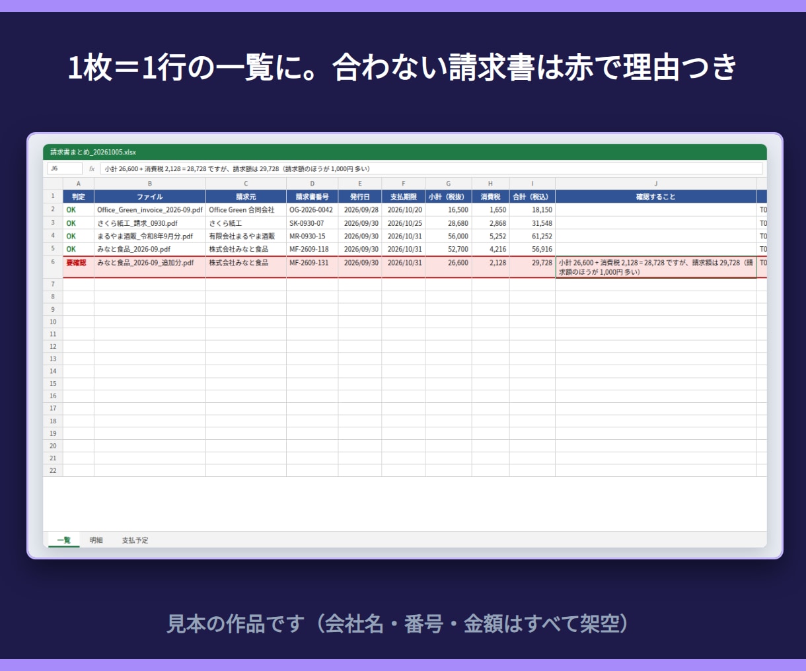Select invoice number OG-2026-0042
Viewport: 806px width, 671px height.
[x=312, y=210]
